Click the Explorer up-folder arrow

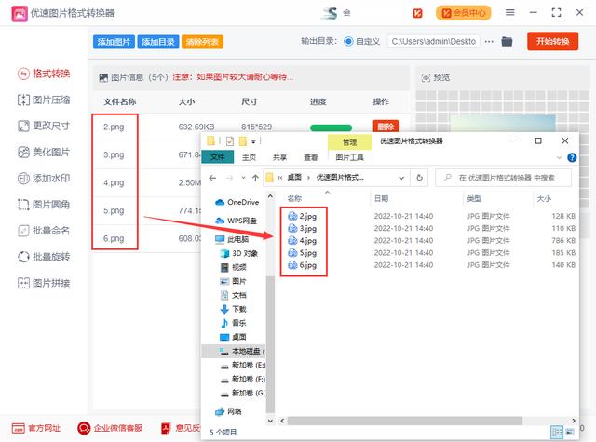(255, 178)
